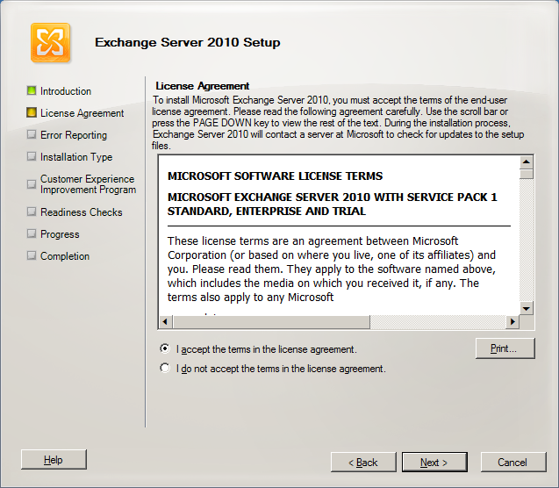Click the green Introduction step indicator

[32, 90]
